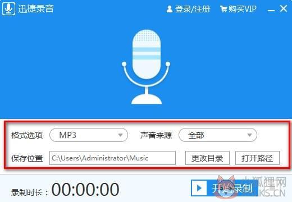Click the 迅捷录音 microphone app logo
The width and height of the screenshot is (292, 202).
8,8
